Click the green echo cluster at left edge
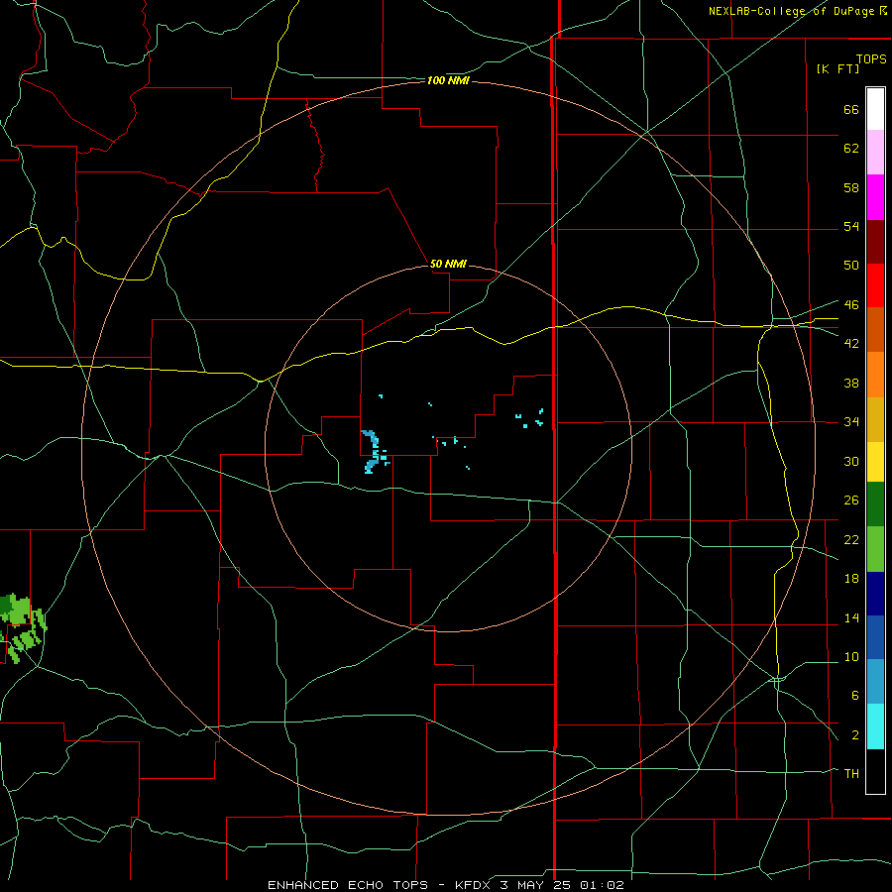This screenshot has height=892, width=892. [x=22, y=628]
